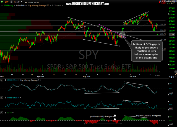The image size is (177, 127).
Task: Click the 99.2M volume figure in header
Action: (x=36, y=2)
